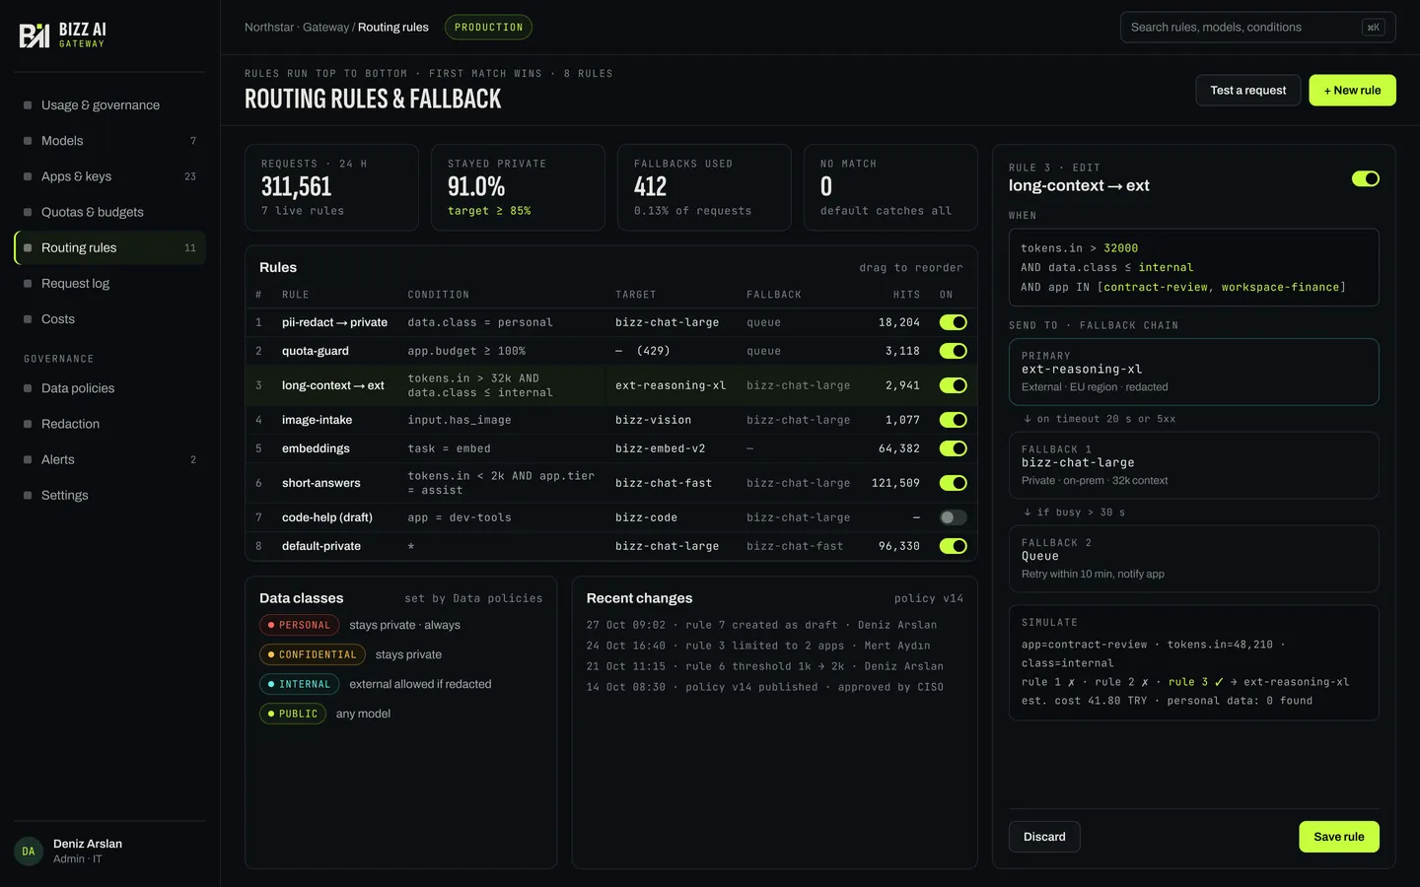The height and width of the screenshot is (887, 1420).
Task: Click 'policy v14 published' change entry
Action: [x=764, y=687]
